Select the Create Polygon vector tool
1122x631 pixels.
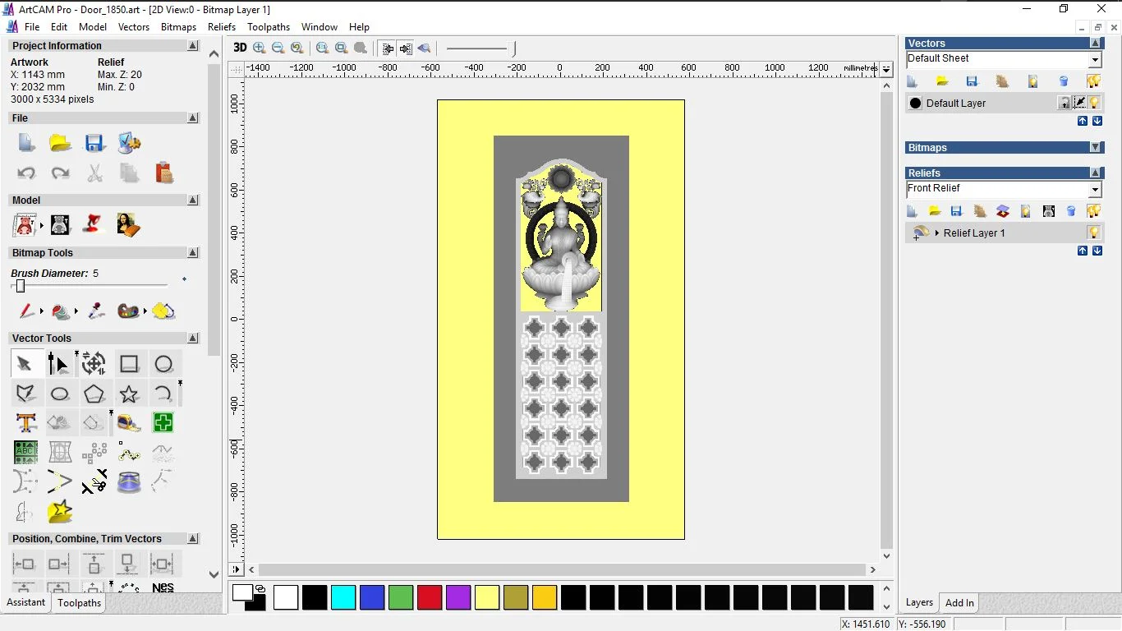(94, 394)
